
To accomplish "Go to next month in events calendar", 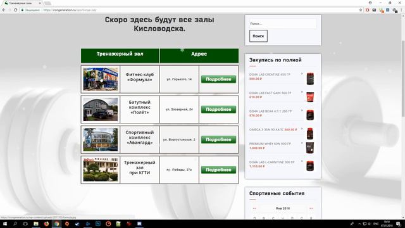I will [311, 208].
